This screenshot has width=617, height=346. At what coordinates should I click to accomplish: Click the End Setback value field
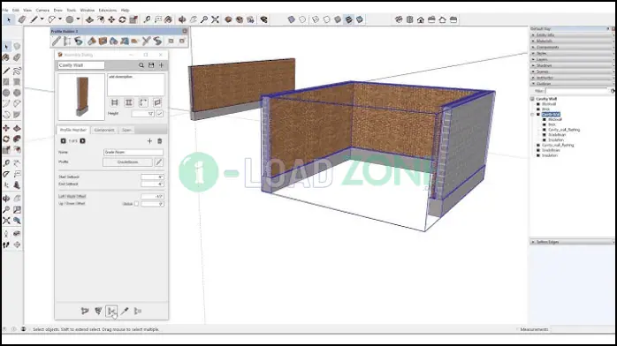pyautogui.click(x=152, y=184)
